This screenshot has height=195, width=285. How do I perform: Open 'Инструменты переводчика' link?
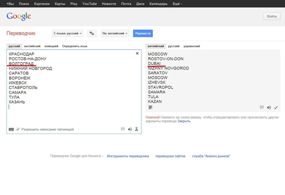tap(128, 156)
